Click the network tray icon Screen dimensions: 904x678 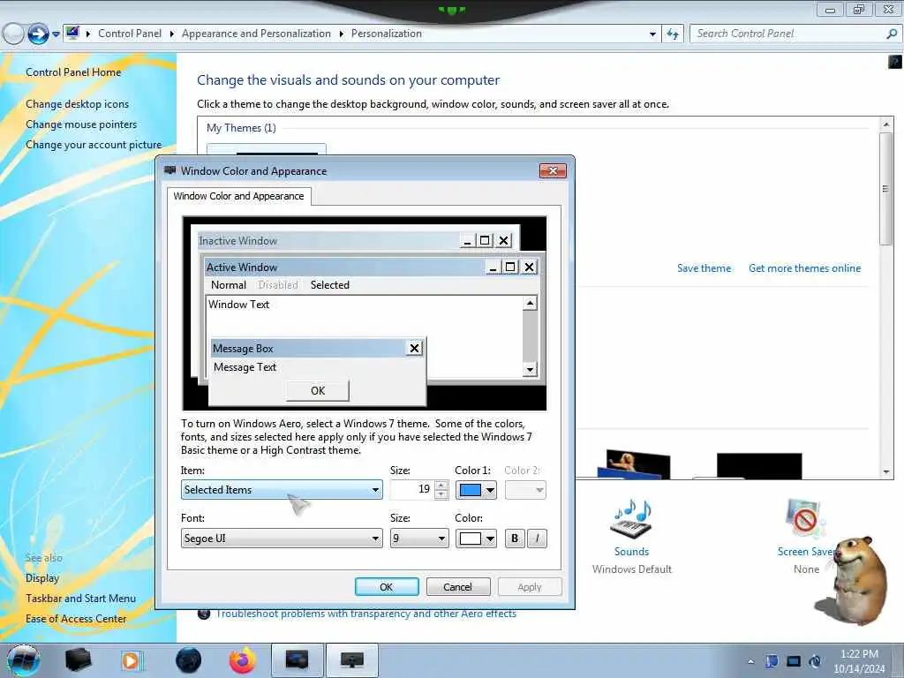coord(794,661)
